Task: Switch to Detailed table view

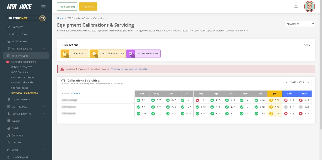Action: point(76,94)
